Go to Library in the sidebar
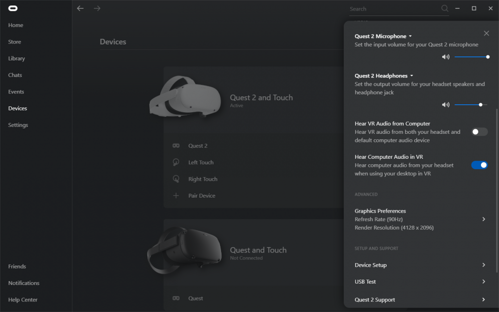The height and width of the screenshot is (312, 499). coord(16,58)
